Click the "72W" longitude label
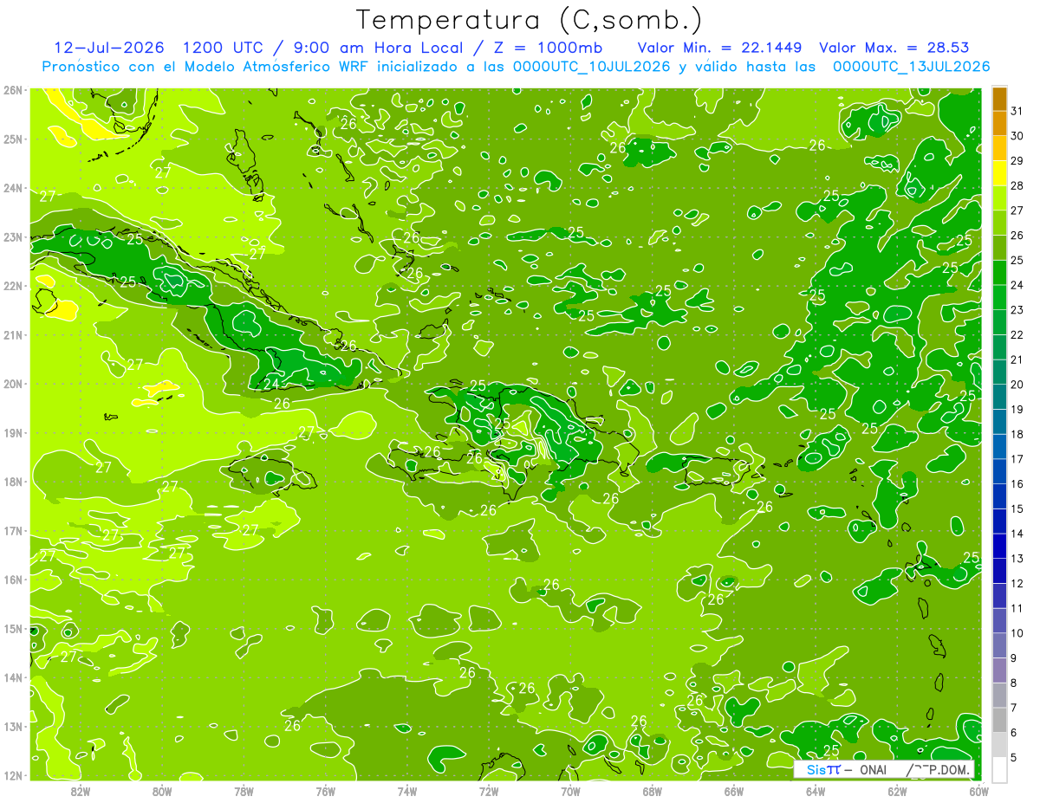Viewport: 1040px width, 803px height. [489, 791]
